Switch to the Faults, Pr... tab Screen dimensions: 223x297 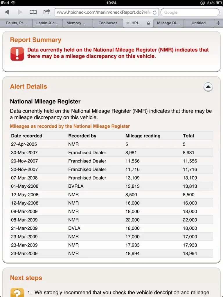point(17,23)
